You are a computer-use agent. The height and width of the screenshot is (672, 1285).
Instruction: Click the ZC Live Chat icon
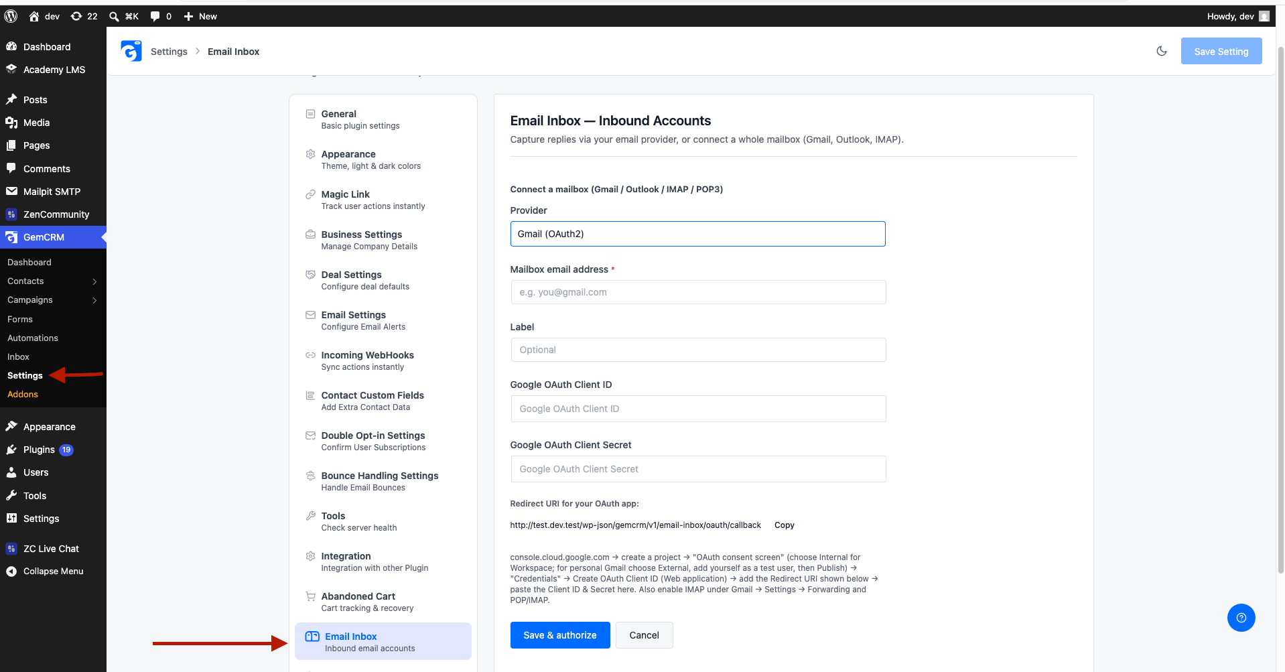[x=11, y=549]
